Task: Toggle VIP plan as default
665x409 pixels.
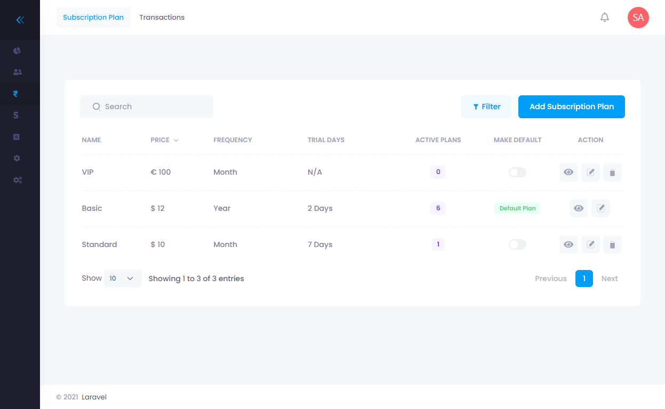Action: tap(517, 172)
